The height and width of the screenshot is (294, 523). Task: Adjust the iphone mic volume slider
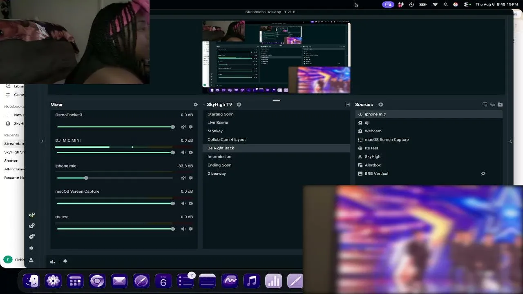(x=115, y=178)
